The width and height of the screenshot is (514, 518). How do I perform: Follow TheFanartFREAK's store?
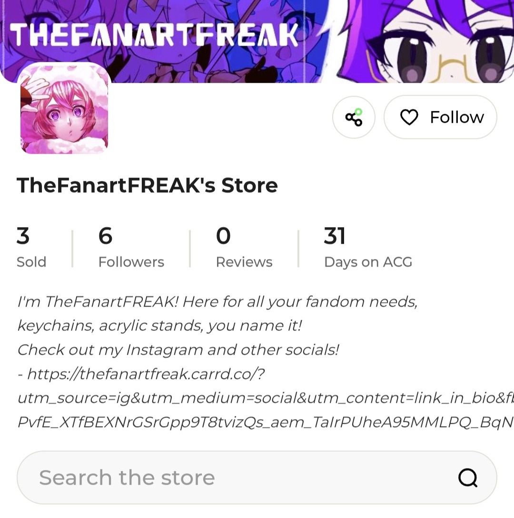(440, 117)
